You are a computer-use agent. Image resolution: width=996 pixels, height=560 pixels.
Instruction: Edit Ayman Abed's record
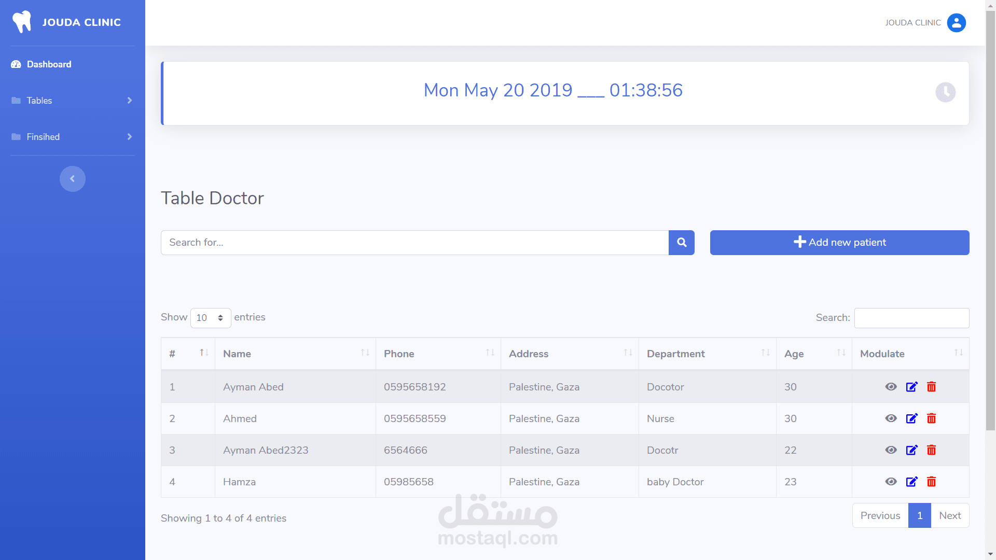[911, 387]
